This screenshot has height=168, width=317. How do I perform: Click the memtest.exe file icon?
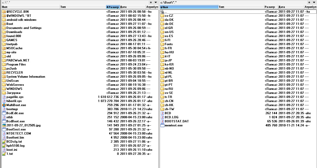pyautogui.click(x=163, y=125)
